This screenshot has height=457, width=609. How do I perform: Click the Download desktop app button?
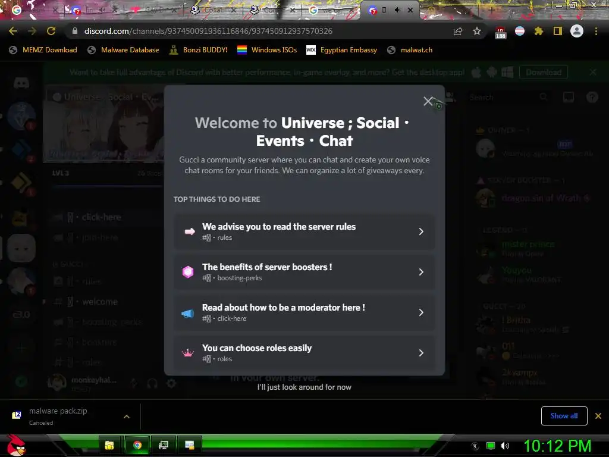tap(544, 72)
